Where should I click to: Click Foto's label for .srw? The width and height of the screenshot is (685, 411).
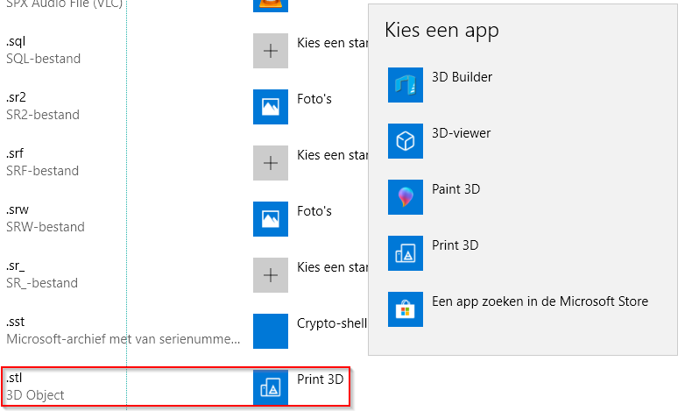[x=314, y=210]
